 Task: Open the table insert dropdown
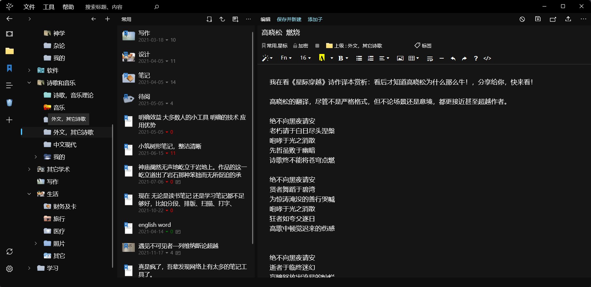(414, 58)
